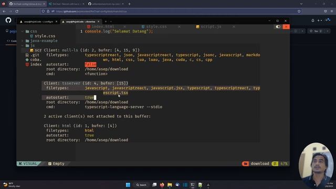Viewport: 336px width, 189px height.
Task: Click the coba file icon in tree
Action: pos(27,59)
